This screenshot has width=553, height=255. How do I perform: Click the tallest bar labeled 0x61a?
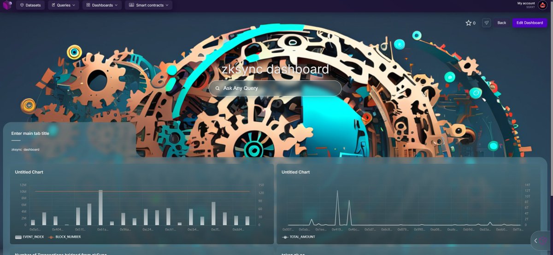pos(100,208)
